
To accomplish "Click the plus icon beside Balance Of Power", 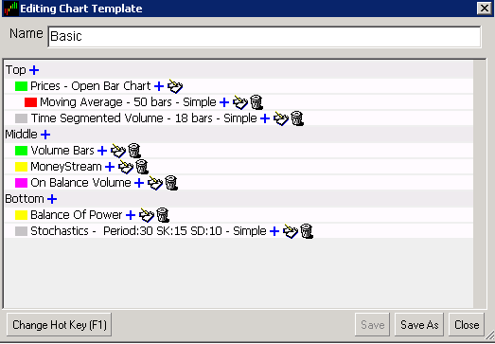I will click(131, 215).
